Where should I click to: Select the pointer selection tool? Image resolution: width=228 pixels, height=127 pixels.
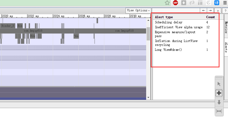click(x=219, y=84)
